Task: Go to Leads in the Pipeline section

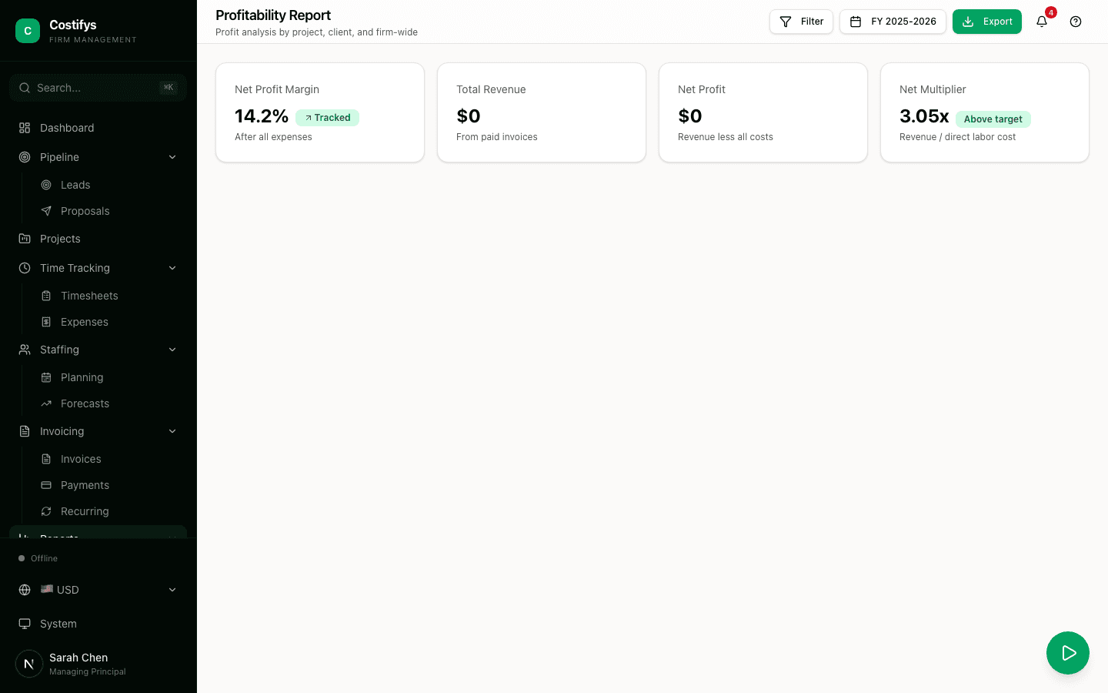Action: [x=75, y=185]
